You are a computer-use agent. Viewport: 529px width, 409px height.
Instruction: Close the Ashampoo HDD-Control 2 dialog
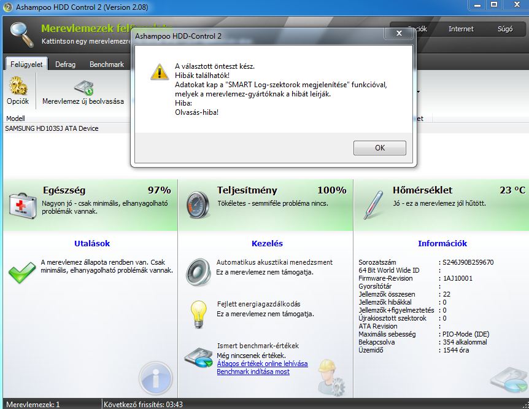(399, 33)
